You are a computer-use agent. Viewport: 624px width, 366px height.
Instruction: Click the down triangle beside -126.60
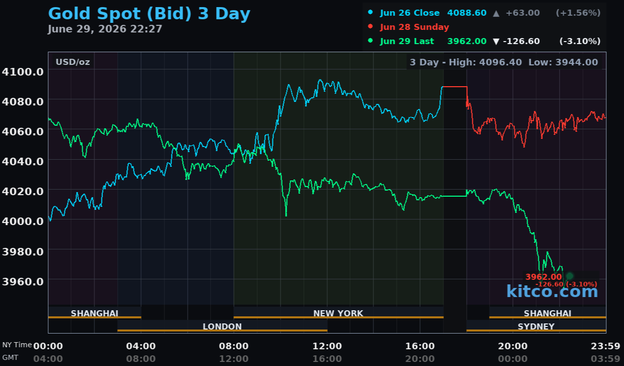tap(496, 42)
